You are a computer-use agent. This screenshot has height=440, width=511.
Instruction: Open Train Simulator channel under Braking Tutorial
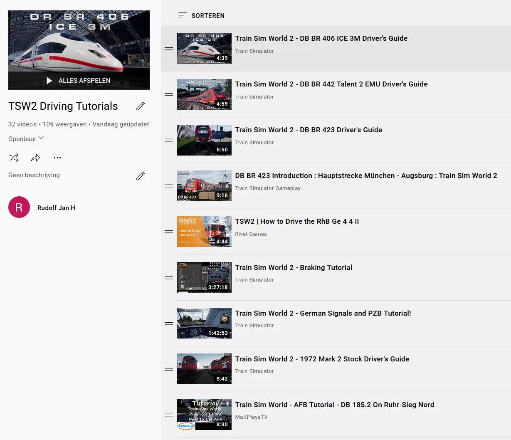pos(254,279)
